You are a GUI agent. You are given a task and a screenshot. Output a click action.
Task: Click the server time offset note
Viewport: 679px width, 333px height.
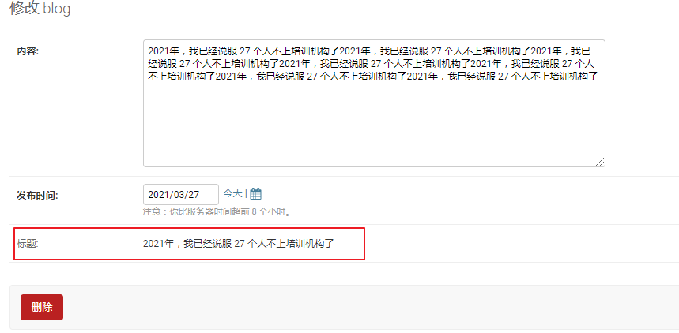tap(217, 212)
